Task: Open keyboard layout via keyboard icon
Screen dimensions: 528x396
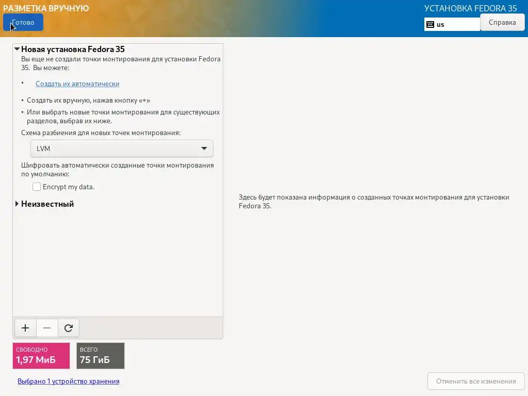Action: pyautogui.click(x=430, y=24)
